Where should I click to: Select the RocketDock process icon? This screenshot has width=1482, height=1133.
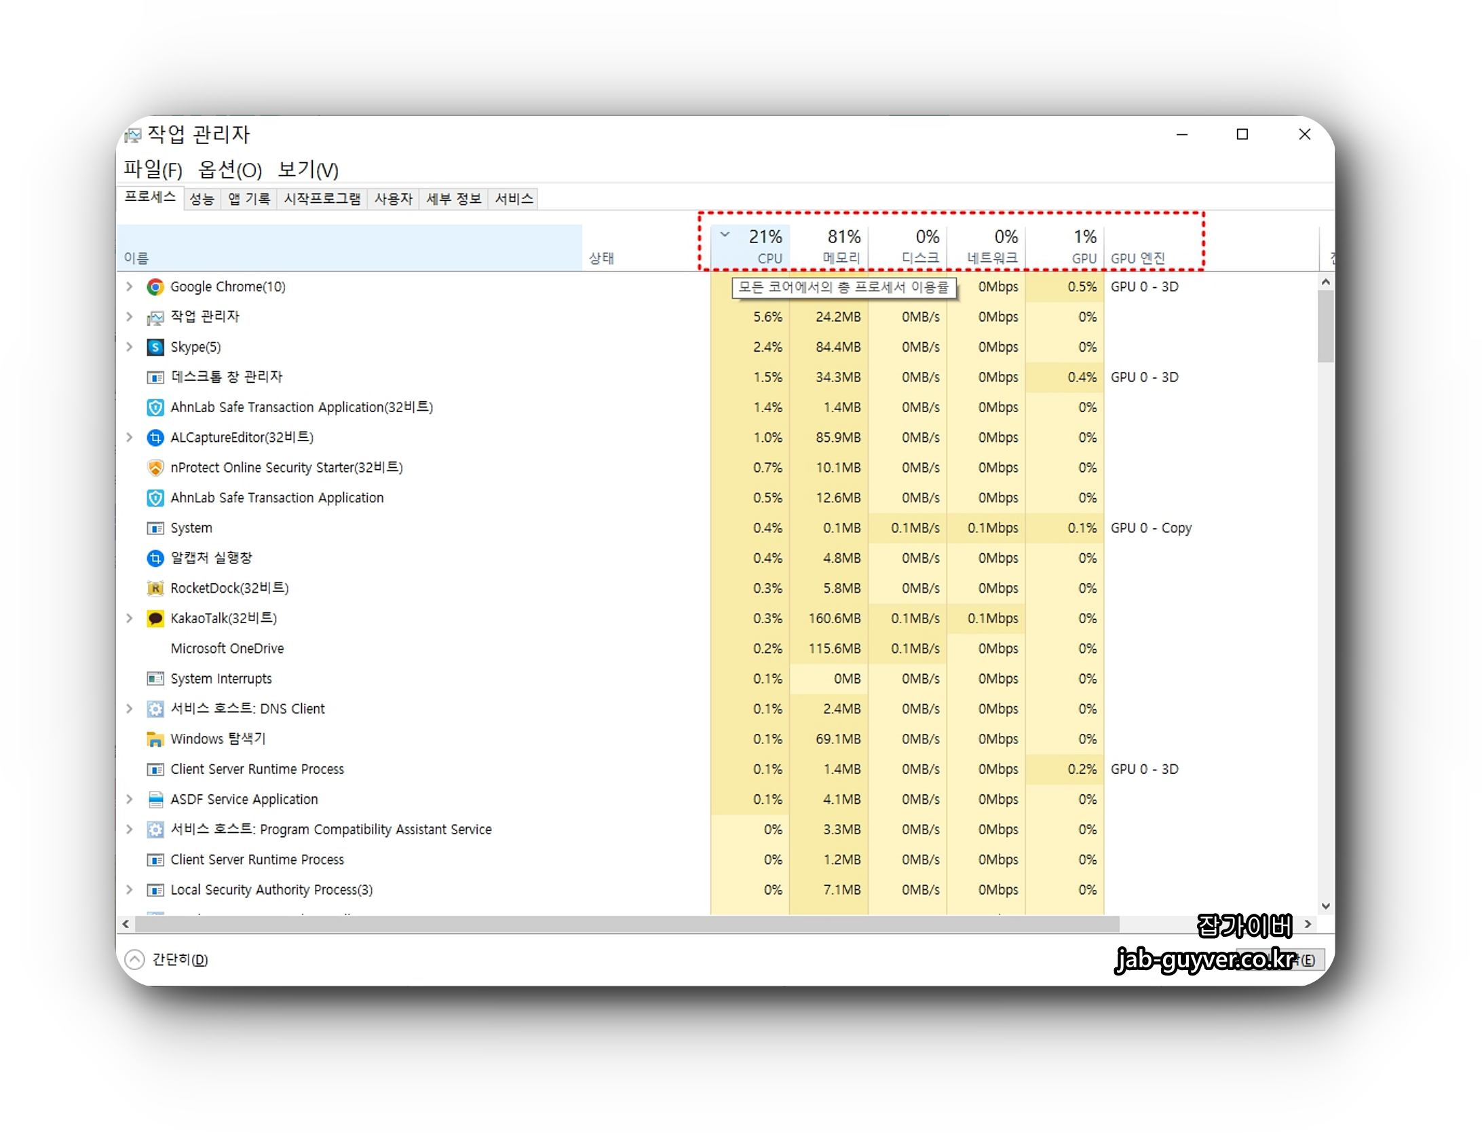[155, 589]
